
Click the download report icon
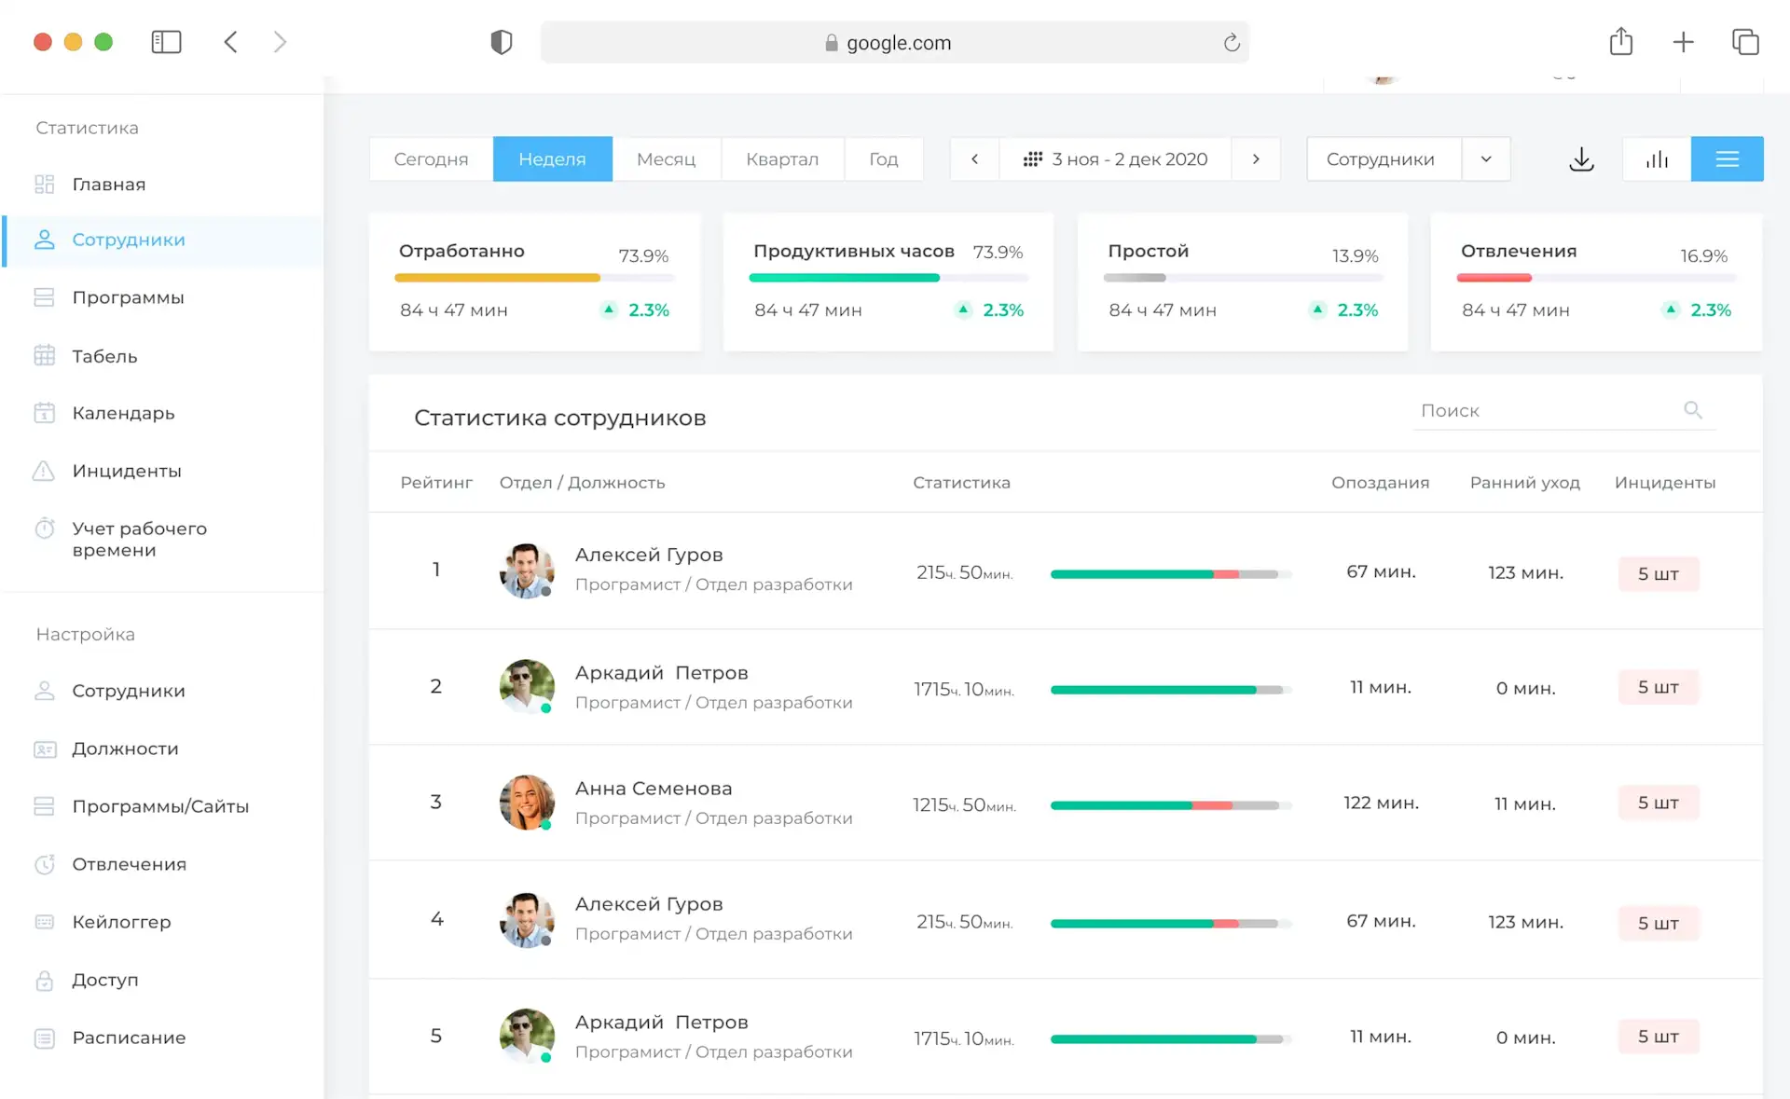(1581, 159)
